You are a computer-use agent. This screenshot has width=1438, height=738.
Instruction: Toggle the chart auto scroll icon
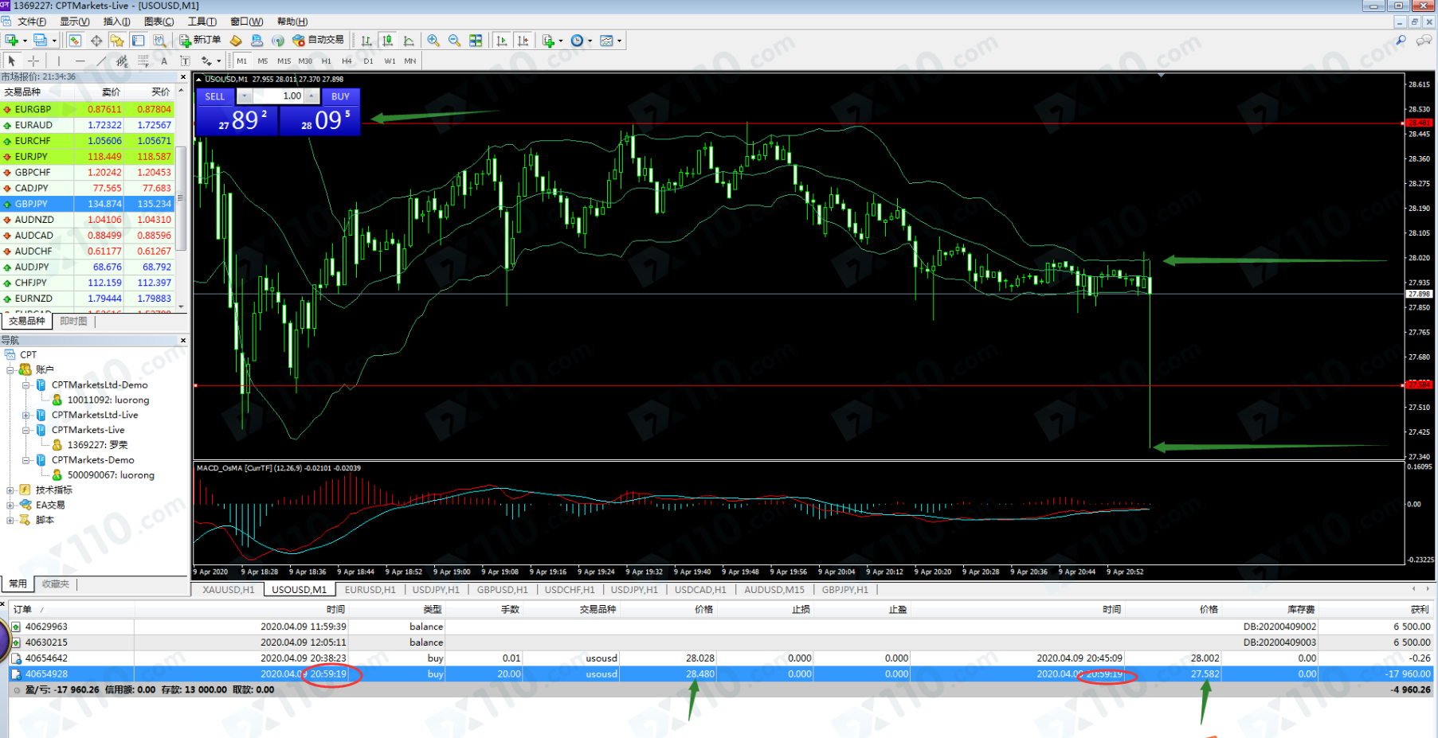(502, 40)
